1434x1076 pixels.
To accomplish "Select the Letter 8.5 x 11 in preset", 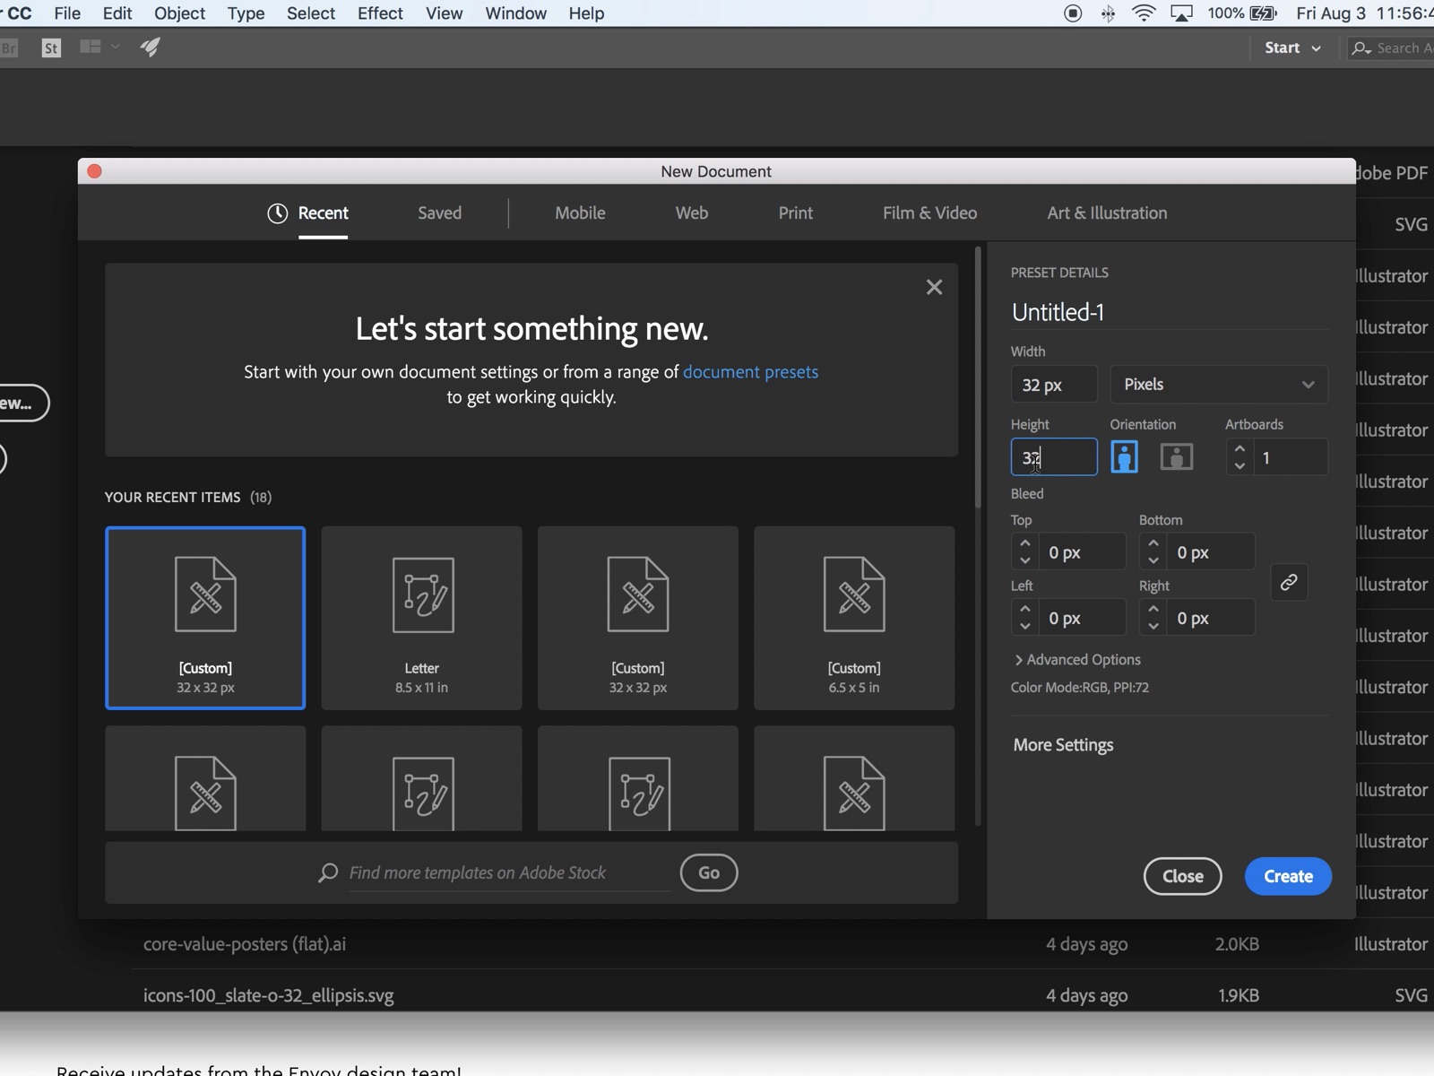I will point(421,618).
